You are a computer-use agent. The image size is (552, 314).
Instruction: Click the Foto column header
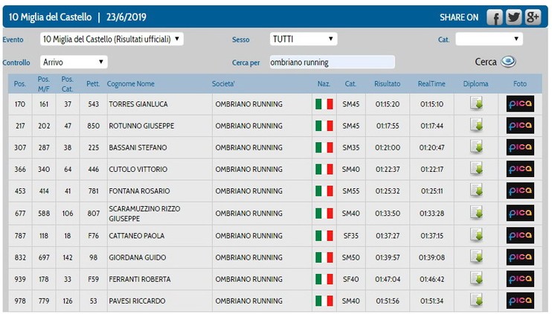[x=520, y=84]
